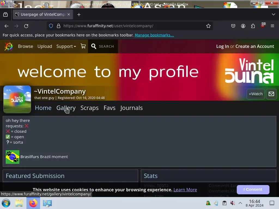Click the Brasilfurs flag icon

pyautogui.click(x=13, y=157)
